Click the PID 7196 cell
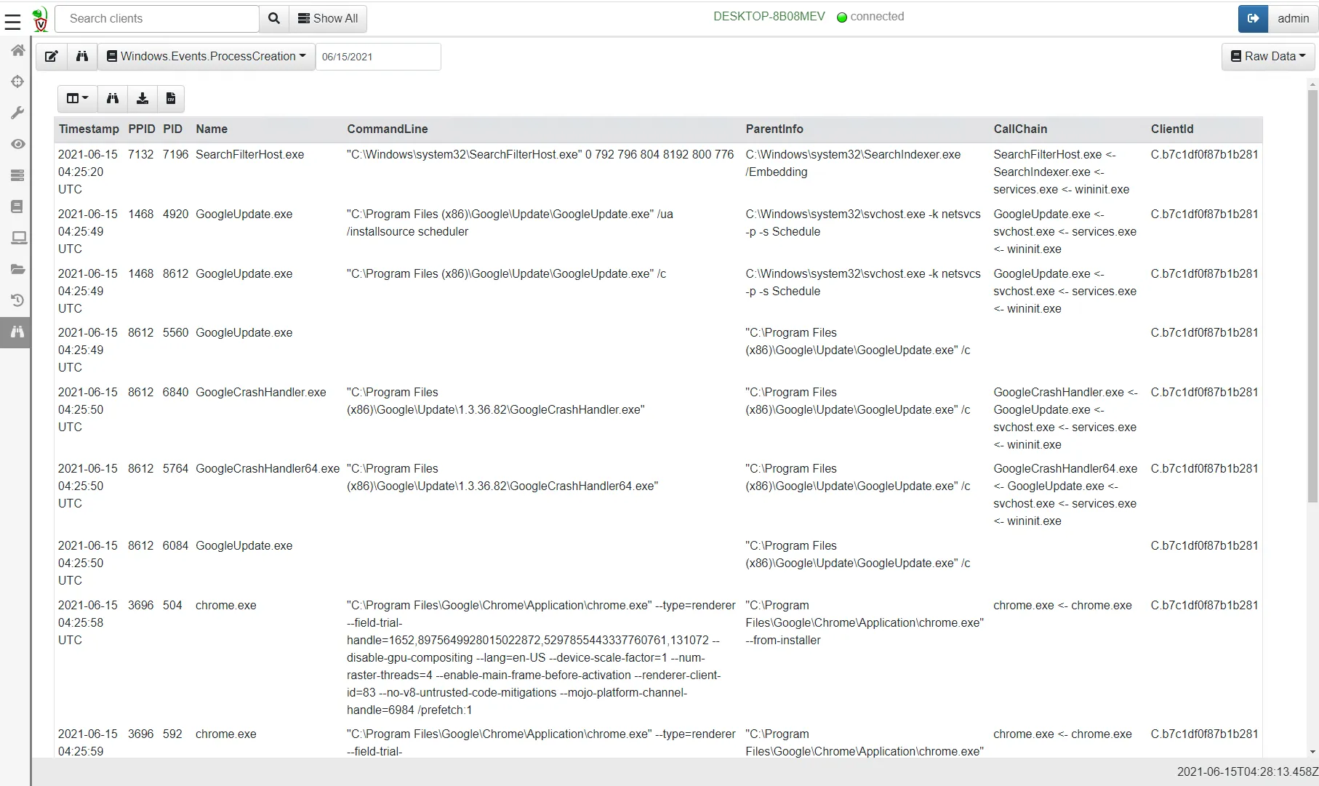Screen dimensions: 1319x786 (175, 155)
